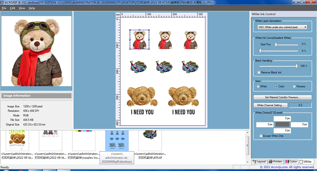This screenshot has width=317, height=171.
Task: Click the 408.5 KB file size value
Action: point(28,120)
